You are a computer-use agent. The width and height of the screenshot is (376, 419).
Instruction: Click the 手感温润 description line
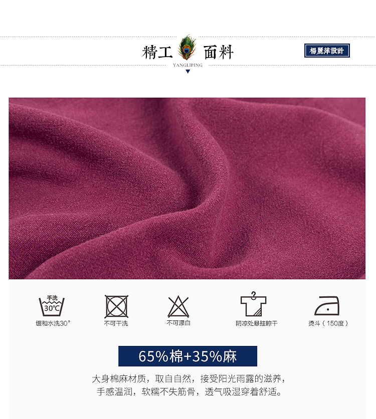[x=189, y=392]
